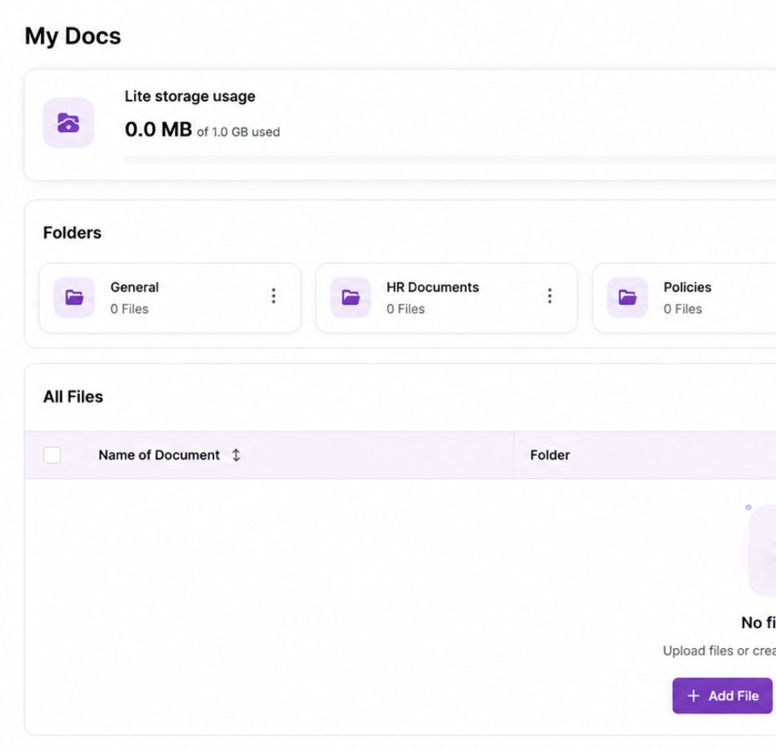Viewport: 776px width, 750px height.
Task: Select the Policies folder name
Action: coord(687,288)
